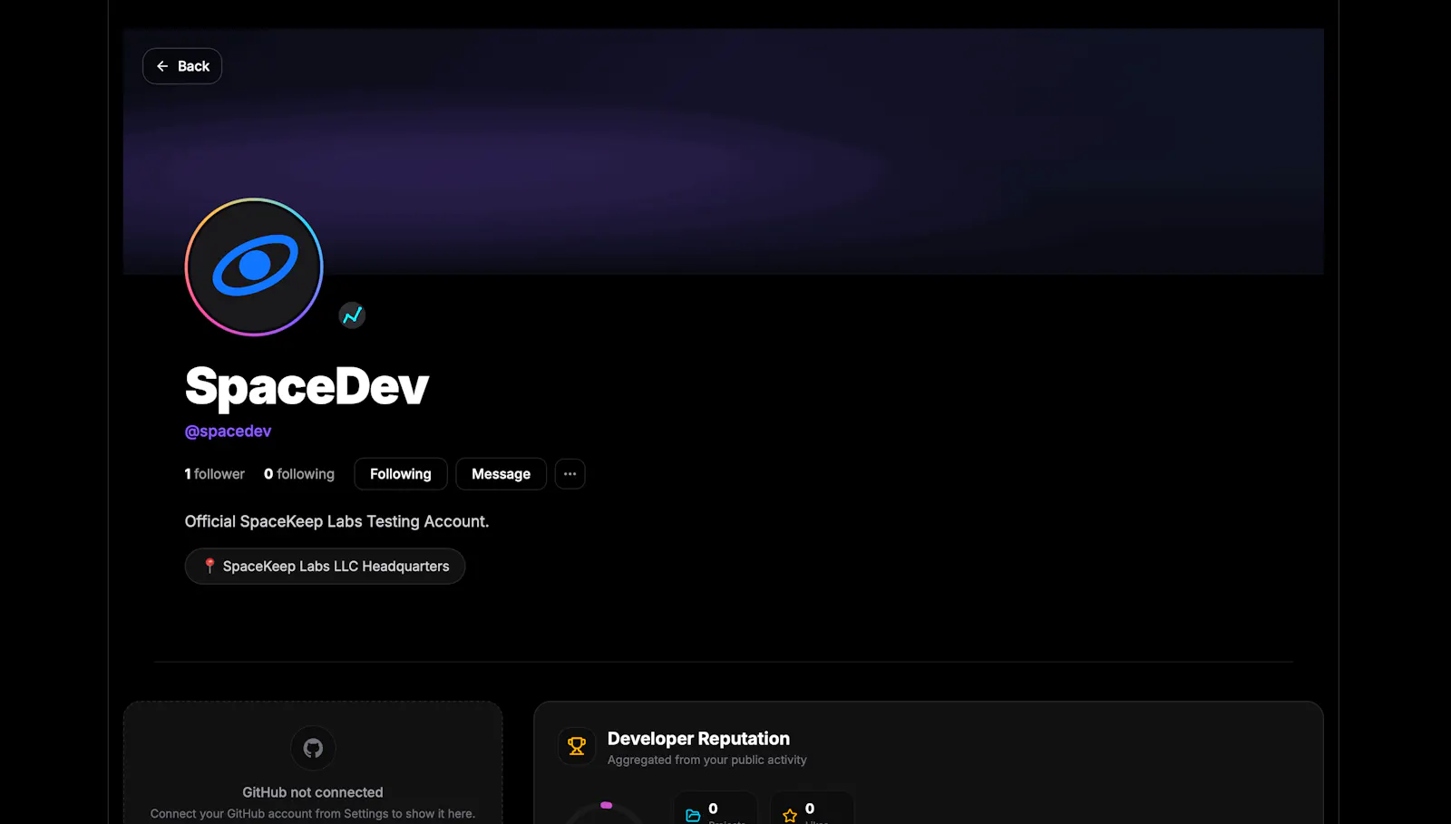
Task: Unfollow via the Following button
Action: click(x=401, y=474)
